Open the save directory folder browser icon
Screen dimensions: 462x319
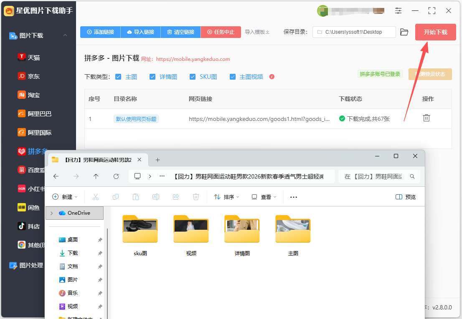pos(404,32)
